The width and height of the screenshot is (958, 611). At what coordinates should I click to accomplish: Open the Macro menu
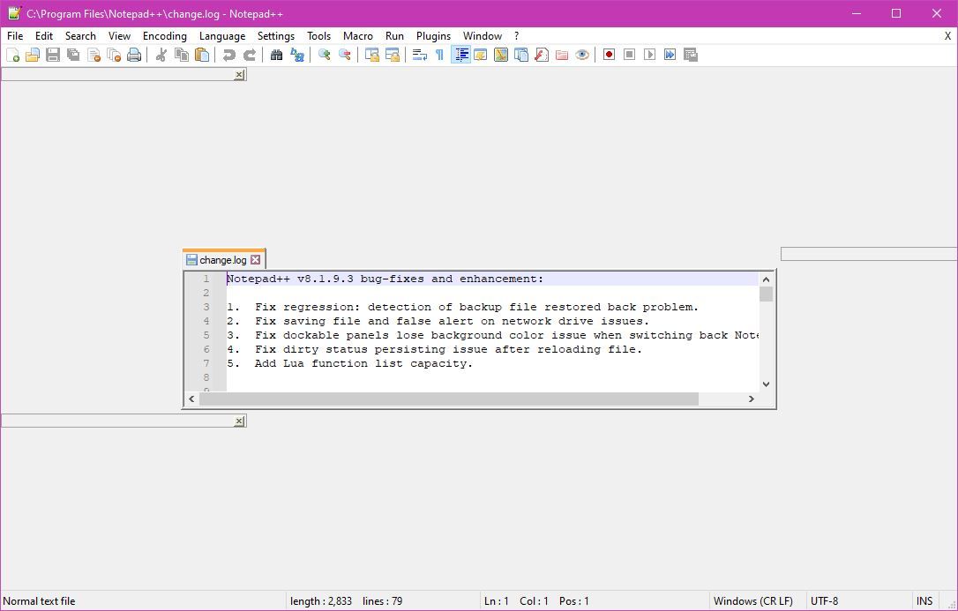pos(358,36)
